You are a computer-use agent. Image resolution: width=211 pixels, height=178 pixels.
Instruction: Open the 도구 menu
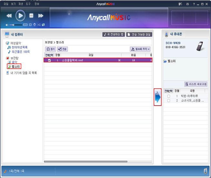click(x=28, y=4)
